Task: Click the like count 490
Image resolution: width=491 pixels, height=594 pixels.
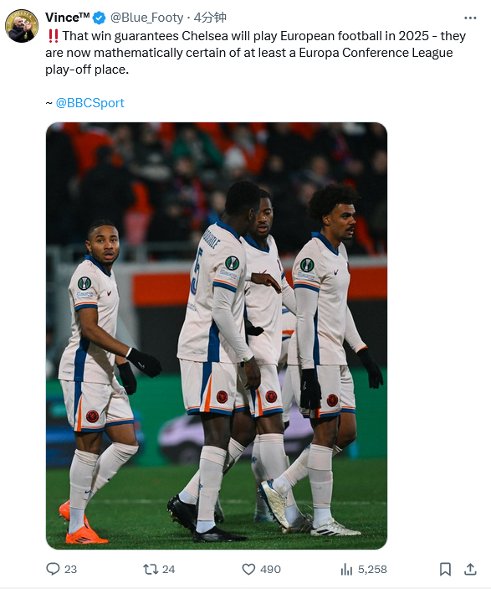Action: point(270,570)
